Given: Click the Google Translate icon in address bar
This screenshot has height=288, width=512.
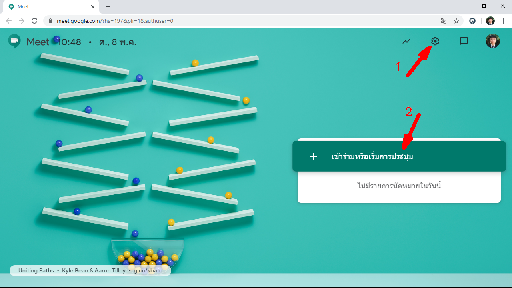Looking at the screenshot, I should click(x=444, y=21).
